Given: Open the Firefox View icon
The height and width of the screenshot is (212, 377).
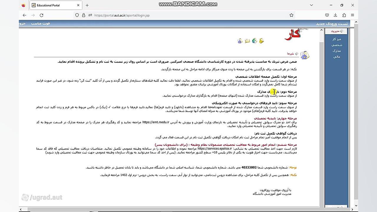Looking at the screenshot, I should coord(24,5).
